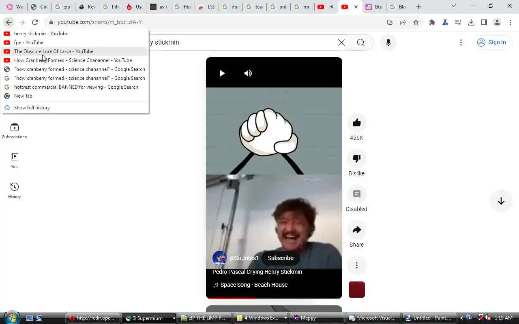Dislike this Short
Image resolution: width=519 pixels, height=324 pixels.
coord(357,158)
